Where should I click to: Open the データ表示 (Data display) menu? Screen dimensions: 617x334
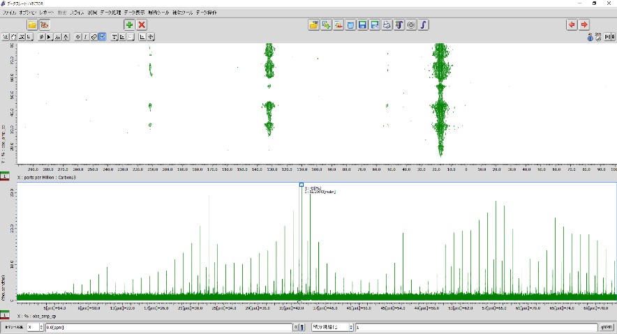tap(135, 13)
